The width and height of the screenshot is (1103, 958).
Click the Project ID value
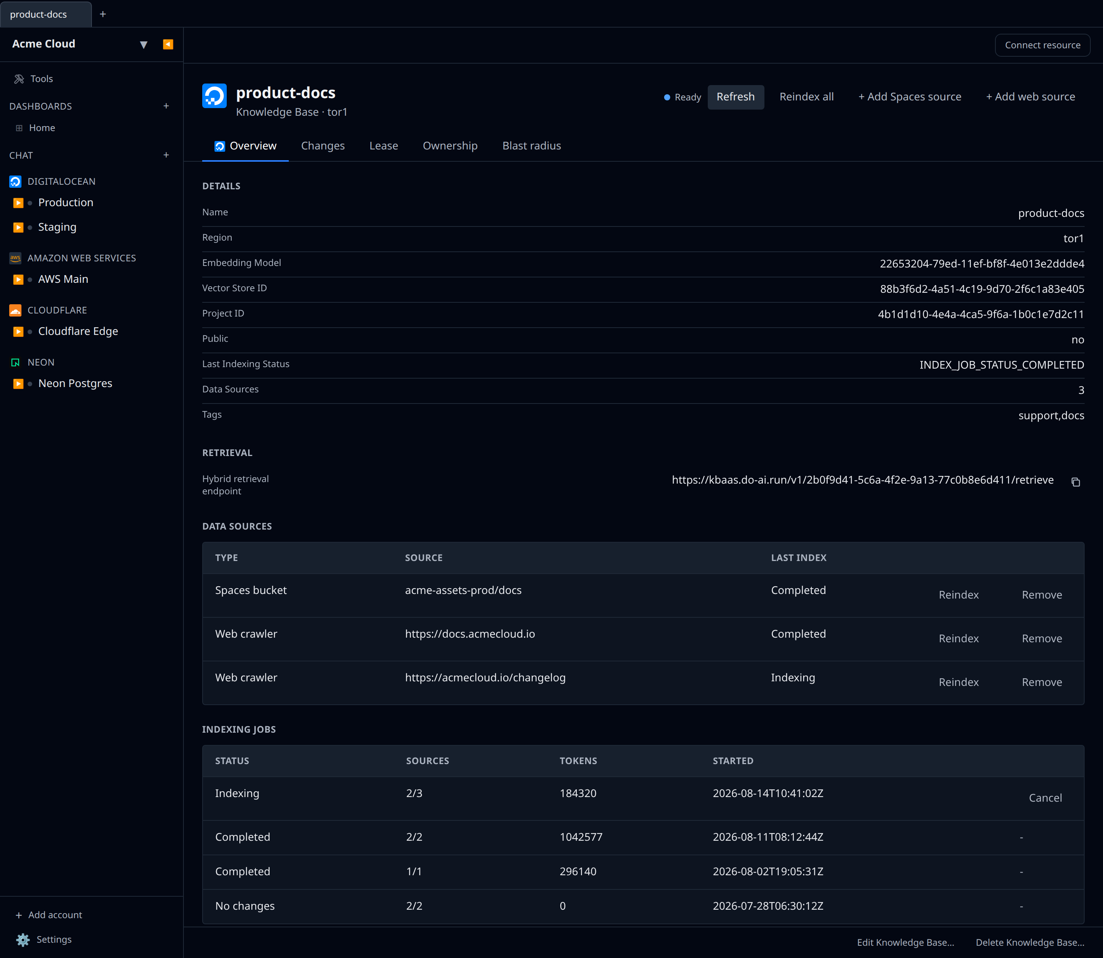click(980, 314)
